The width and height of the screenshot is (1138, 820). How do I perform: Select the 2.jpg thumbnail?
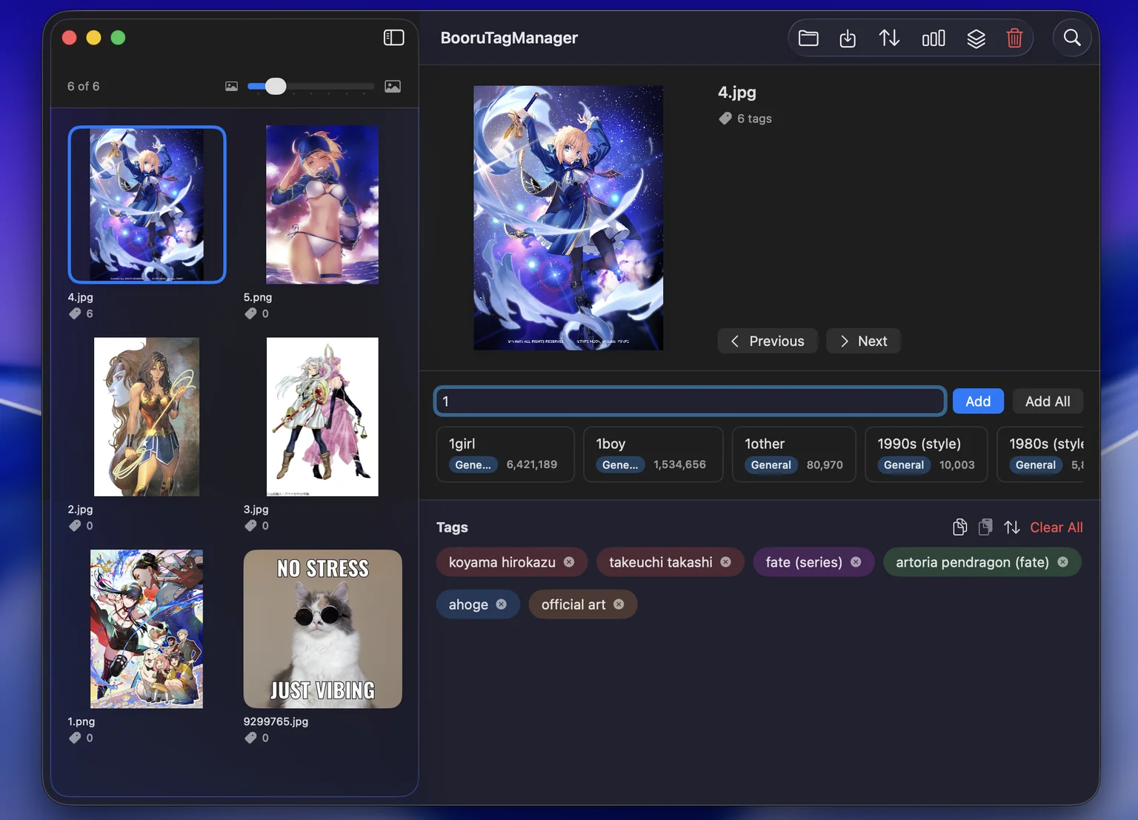pos(147,417)
